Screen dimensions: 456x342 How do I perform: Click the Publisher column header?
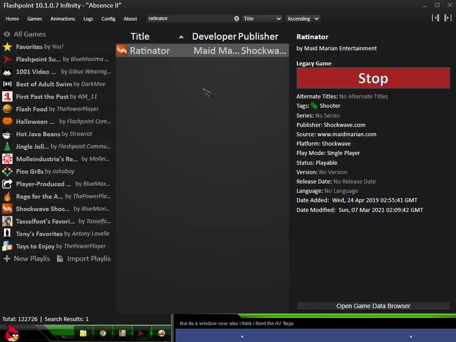pos(258,37)
